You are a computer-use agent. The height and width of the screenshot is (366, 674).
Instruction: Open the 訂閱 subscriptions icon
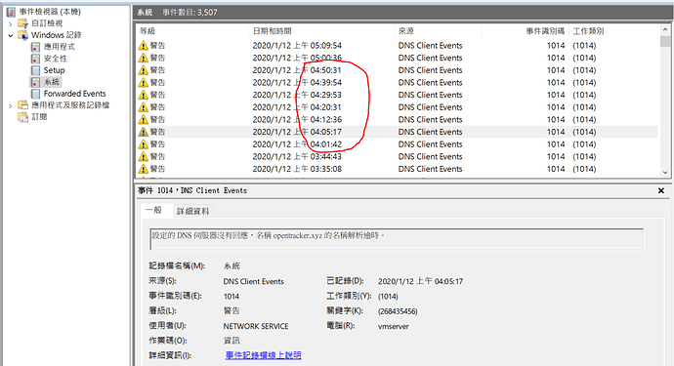[x=22, y=117]
